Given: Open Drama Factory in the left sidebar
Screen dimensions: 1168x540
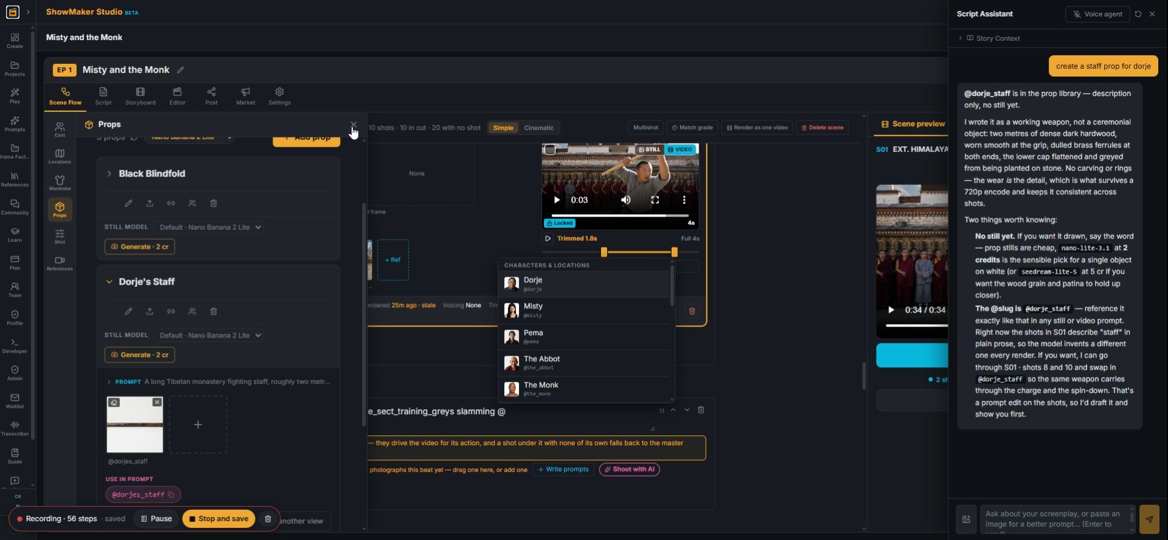Looking at the screenshot, I should click(x=15, y=151).
